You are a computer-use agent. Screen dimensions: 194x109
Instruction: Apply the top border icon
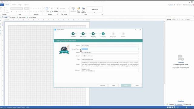(x=49, y=8)
